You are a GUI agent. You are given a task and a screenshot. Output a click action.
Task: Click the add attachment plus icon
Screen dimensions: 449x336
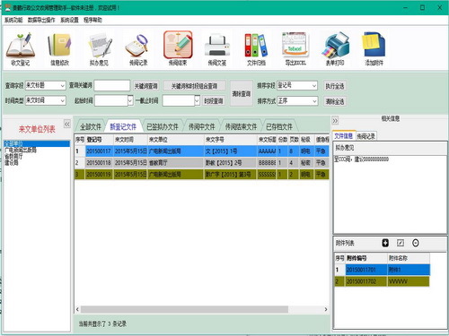coord(385,243)
